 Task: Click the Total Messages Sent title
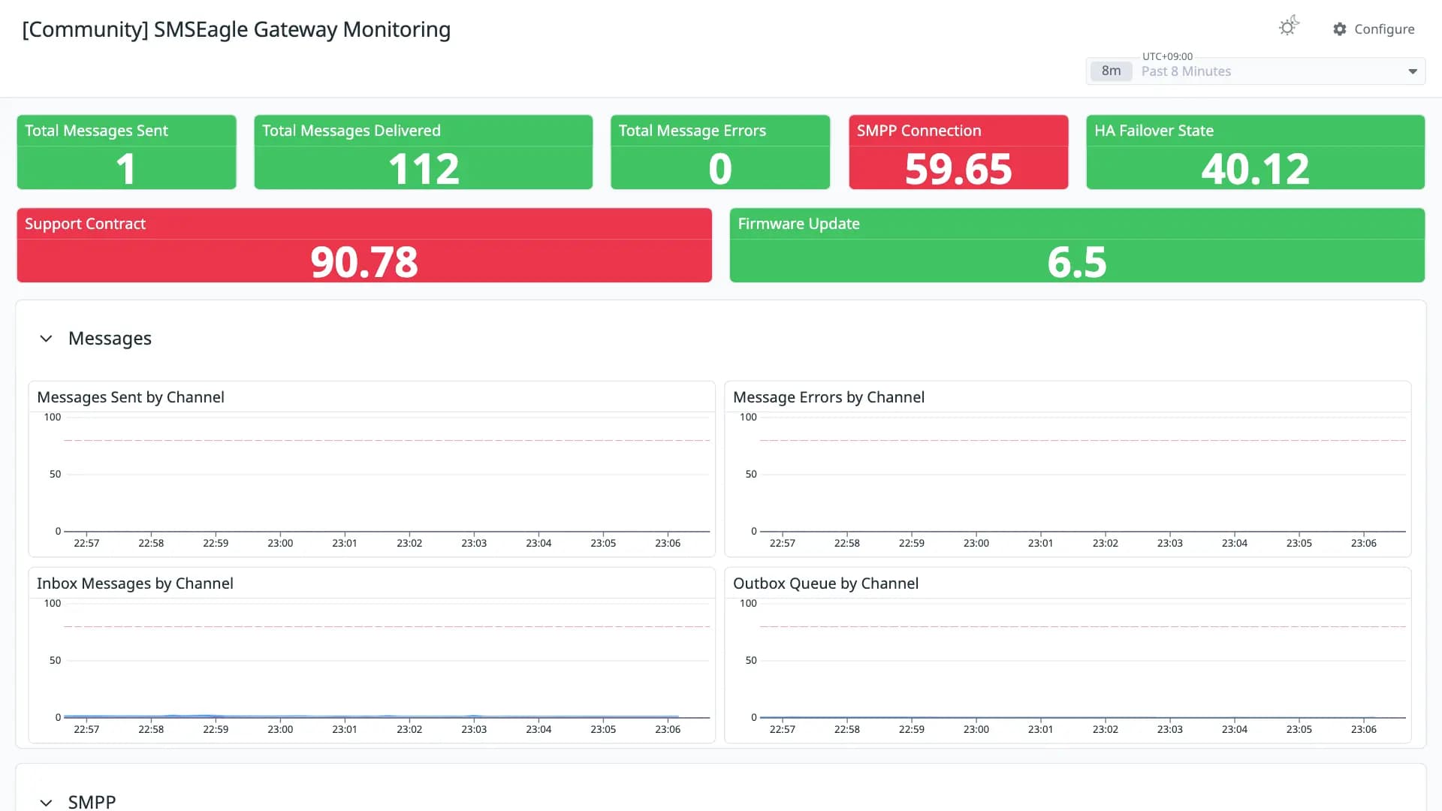click(96, 131)
